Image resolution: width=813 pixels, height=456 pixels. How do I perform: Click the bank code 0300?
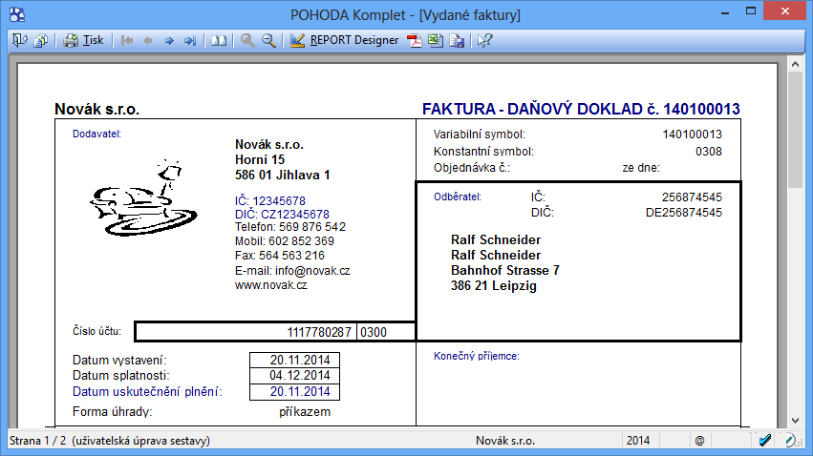[374, 332]
